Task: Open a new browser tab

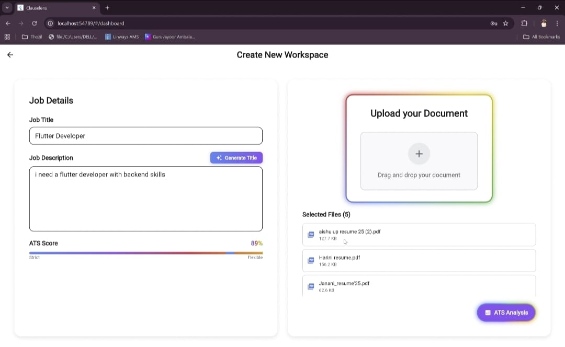Action: point(107,7)
